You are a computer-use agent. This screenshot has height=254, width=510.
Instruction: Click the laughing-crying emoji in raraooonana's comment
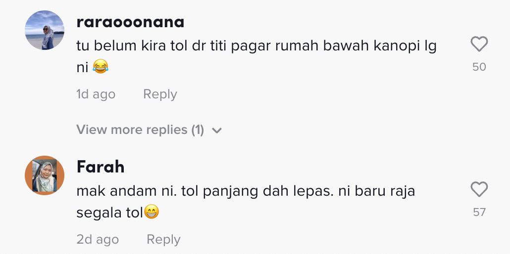pos(101,67)
